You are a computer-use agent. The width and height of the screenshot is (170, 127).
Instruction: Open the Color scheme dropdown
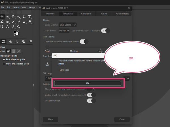coord(67,25)
